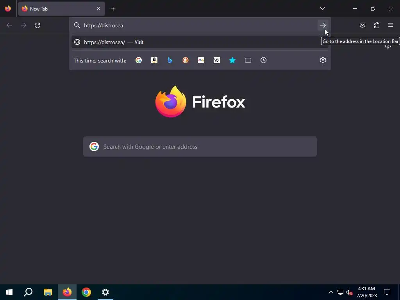400x300 pixels.
Task: Click the globe icon of the distrosea suggestion
Action: click(77, 42)
